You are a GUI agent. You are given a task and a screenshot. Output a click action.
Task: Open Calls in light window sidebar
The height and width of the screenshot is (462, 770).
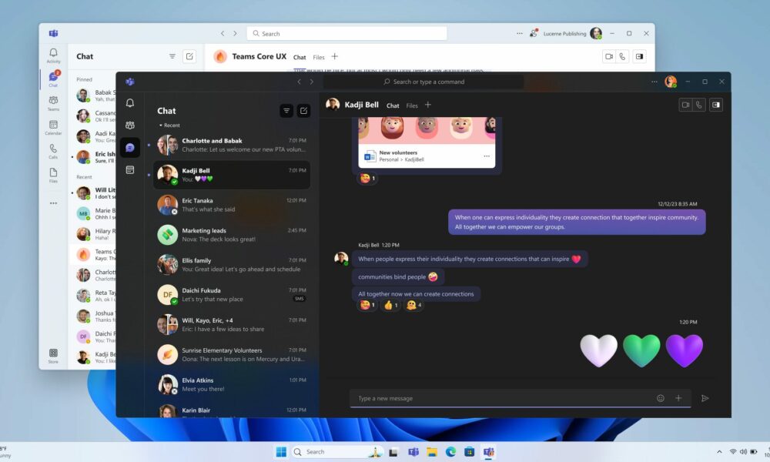(54, 151)
